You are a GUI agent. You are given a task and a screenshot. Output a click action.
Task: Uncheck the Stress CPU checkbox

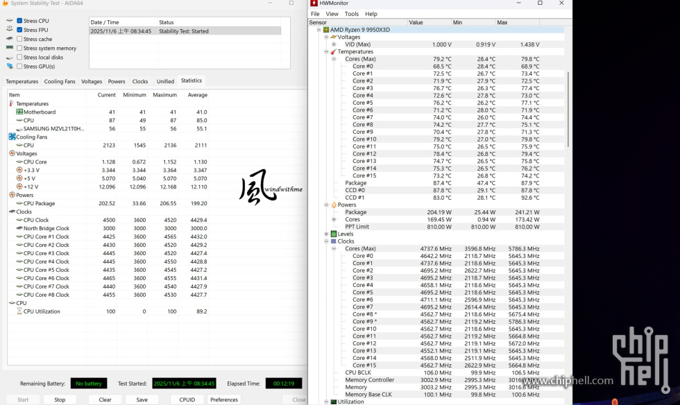[19, 21]
